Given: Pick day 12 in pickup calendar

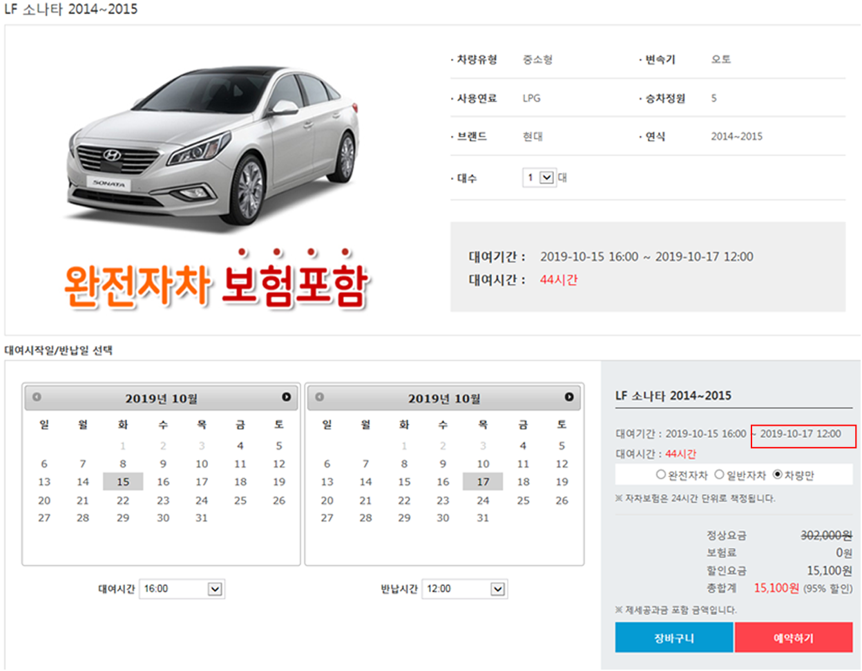Looking at the screenshot, I should tap(279, 464).
